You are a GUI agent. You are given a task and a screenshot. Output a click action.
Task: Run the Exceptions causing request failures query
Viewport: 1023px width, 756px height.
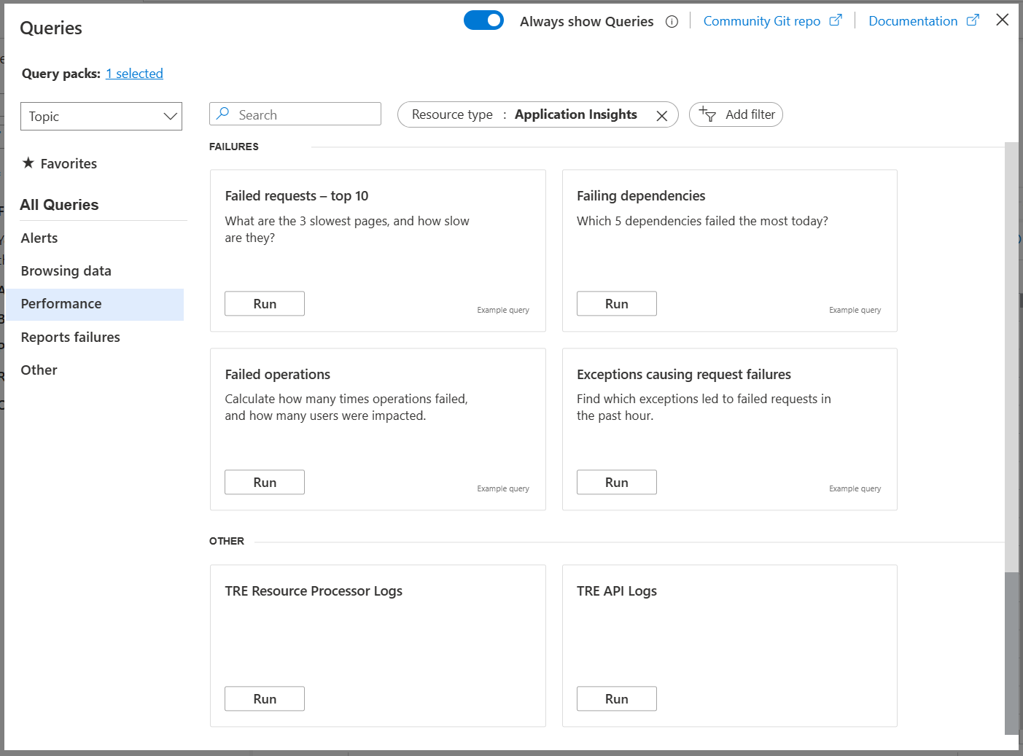(616, 482)
